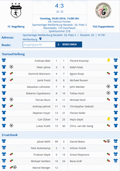Click the FC Nagelberg club crest
This screenshot has height=171, width=120.
tap(16, 11)
